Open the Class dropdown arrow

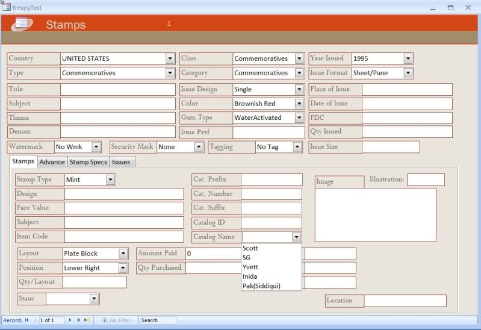(299, 58)
